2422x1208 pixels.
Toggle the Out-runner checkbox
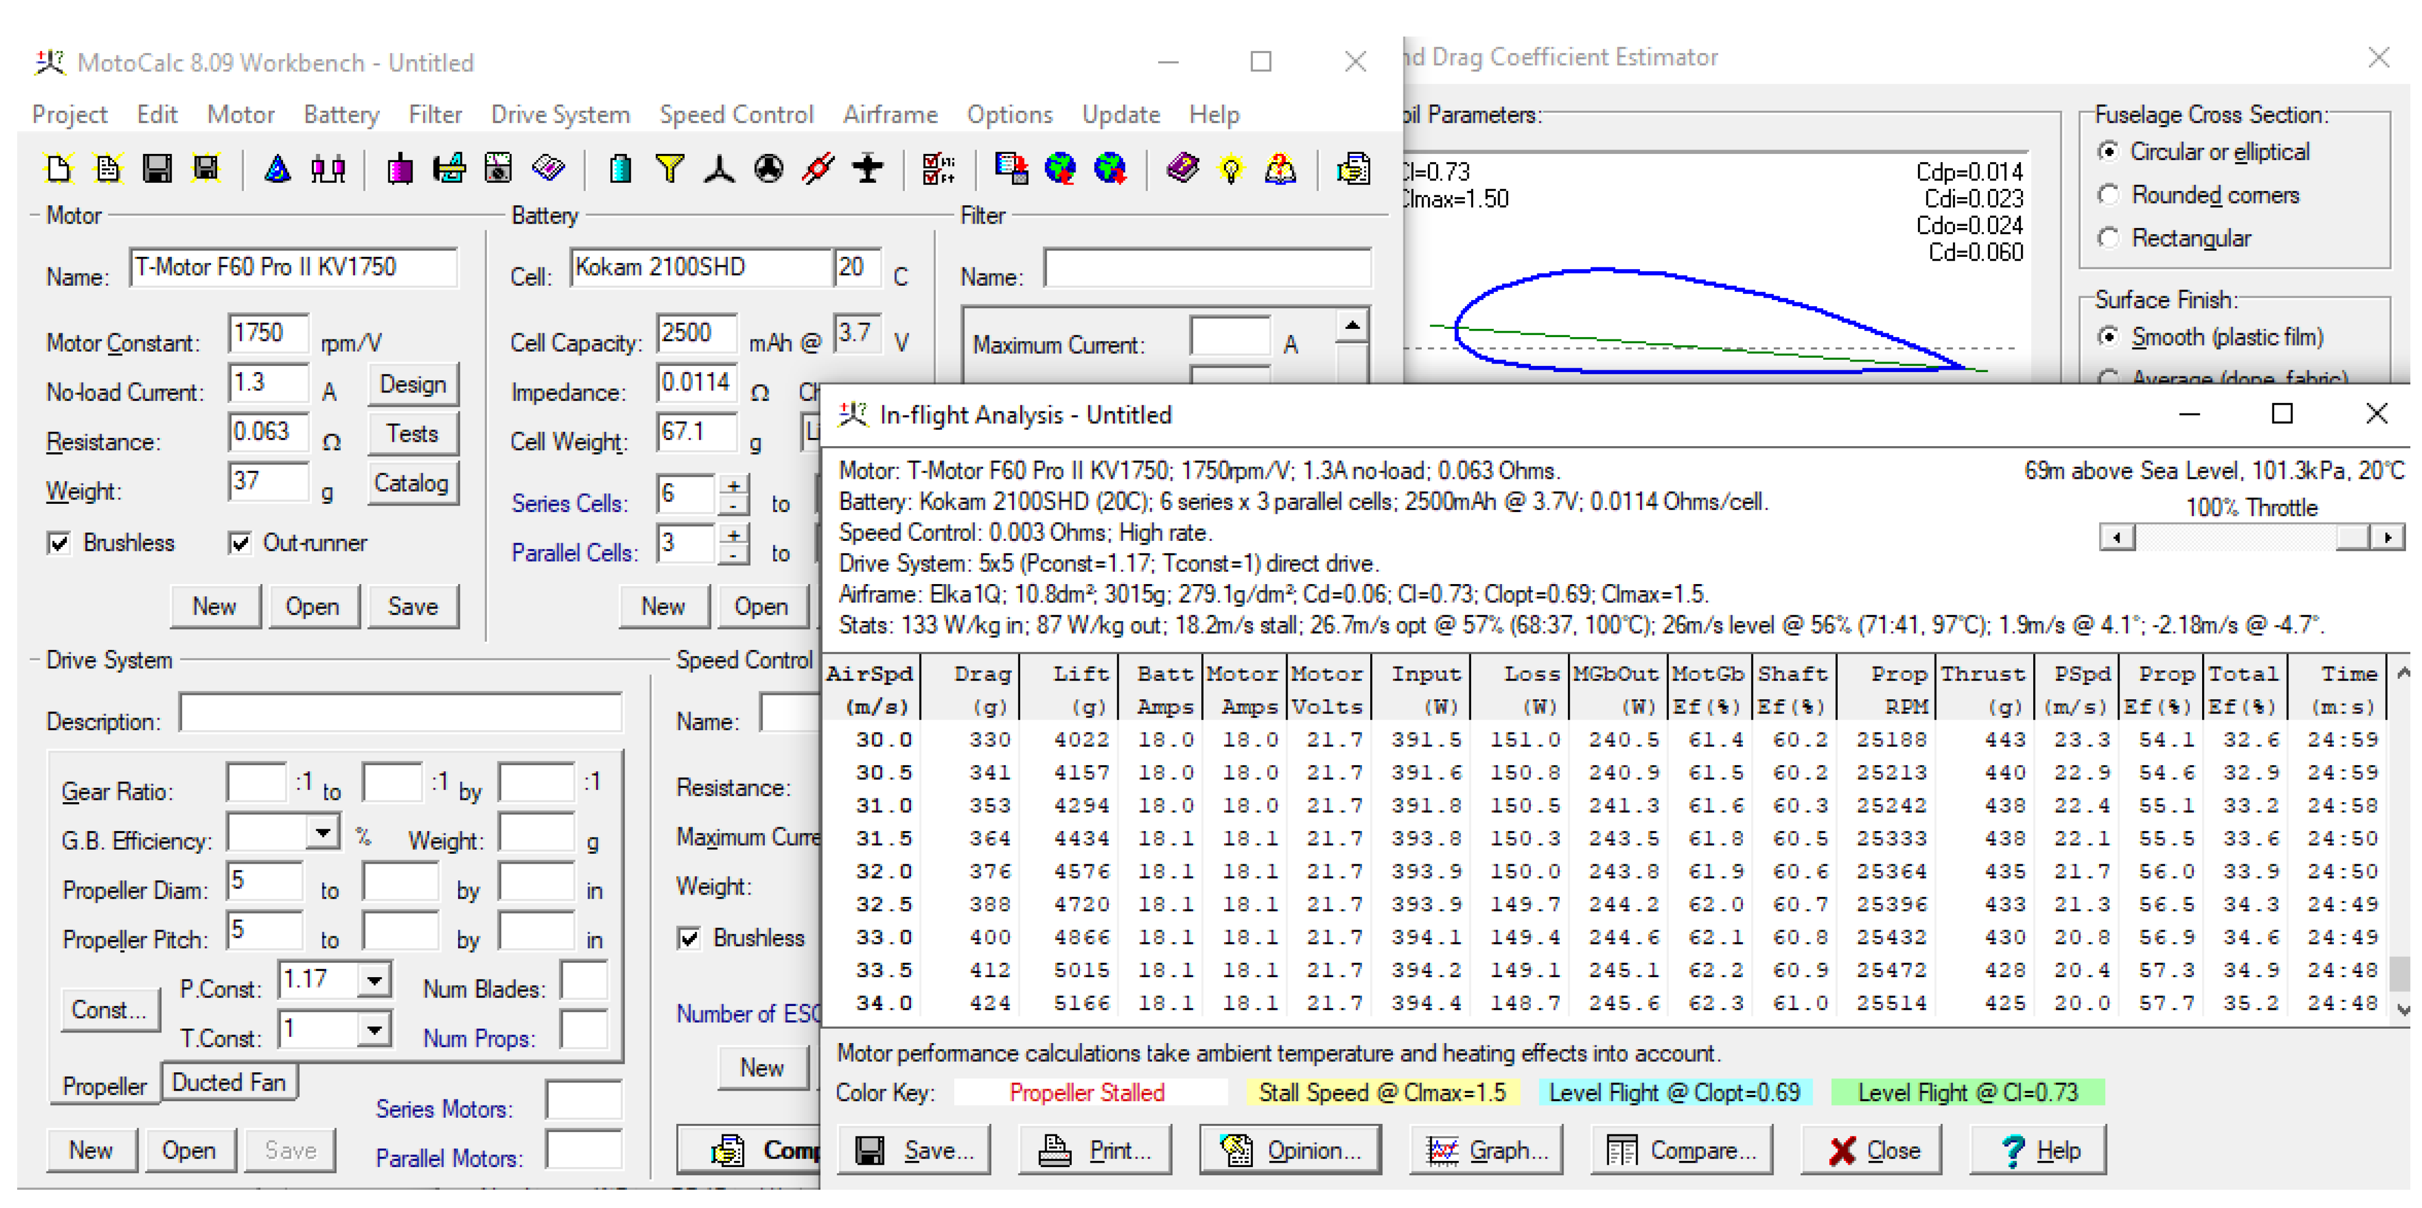point(240,543)
